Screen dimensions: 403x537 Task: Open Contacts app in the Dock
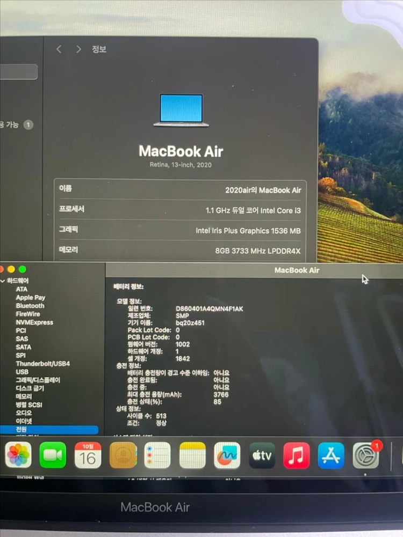[x=123, y=455]
